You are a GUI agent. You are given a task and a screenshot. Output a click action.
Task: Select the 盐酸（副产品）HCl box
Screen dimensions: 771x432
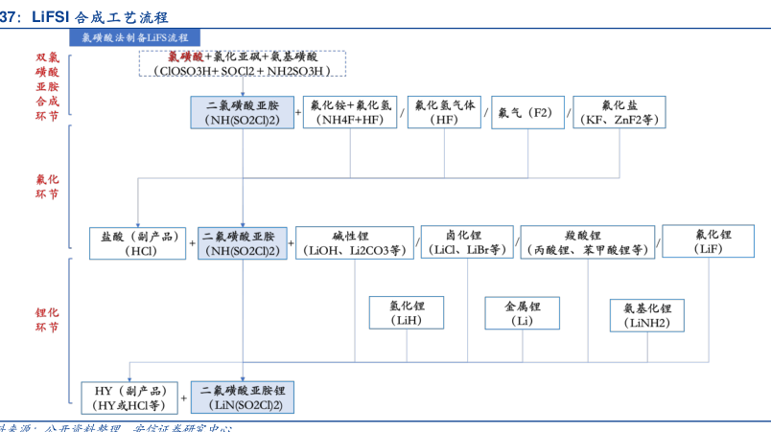click(138, 243)
